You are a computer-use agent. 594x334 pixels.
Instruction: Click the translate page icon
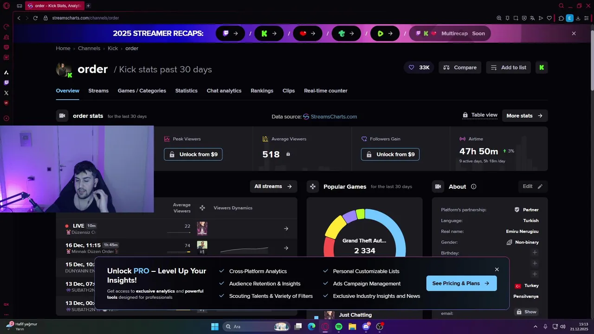[532, 18]
